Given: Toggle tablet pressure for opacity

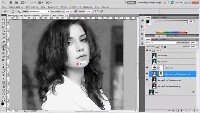Looking at the screenshot, I should point(76,11).
